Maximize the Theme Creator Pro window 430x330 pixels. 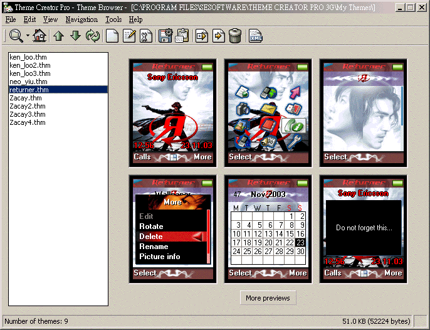click(411, 8)
